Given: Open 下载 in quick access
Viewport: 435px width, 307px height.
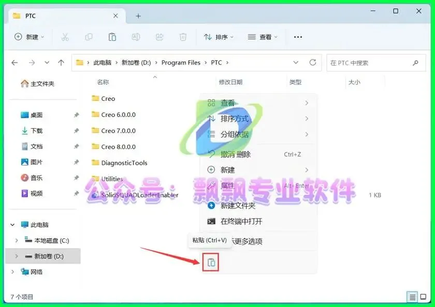Looking at the screenshot, I should (32, 131).
